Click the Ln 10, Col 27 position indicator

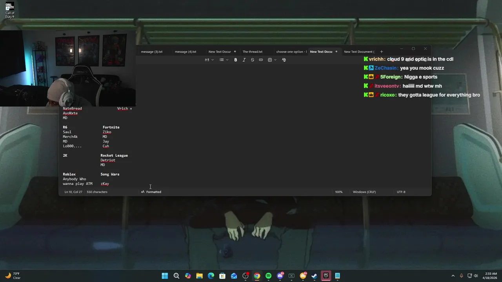[x=73, y=192]
